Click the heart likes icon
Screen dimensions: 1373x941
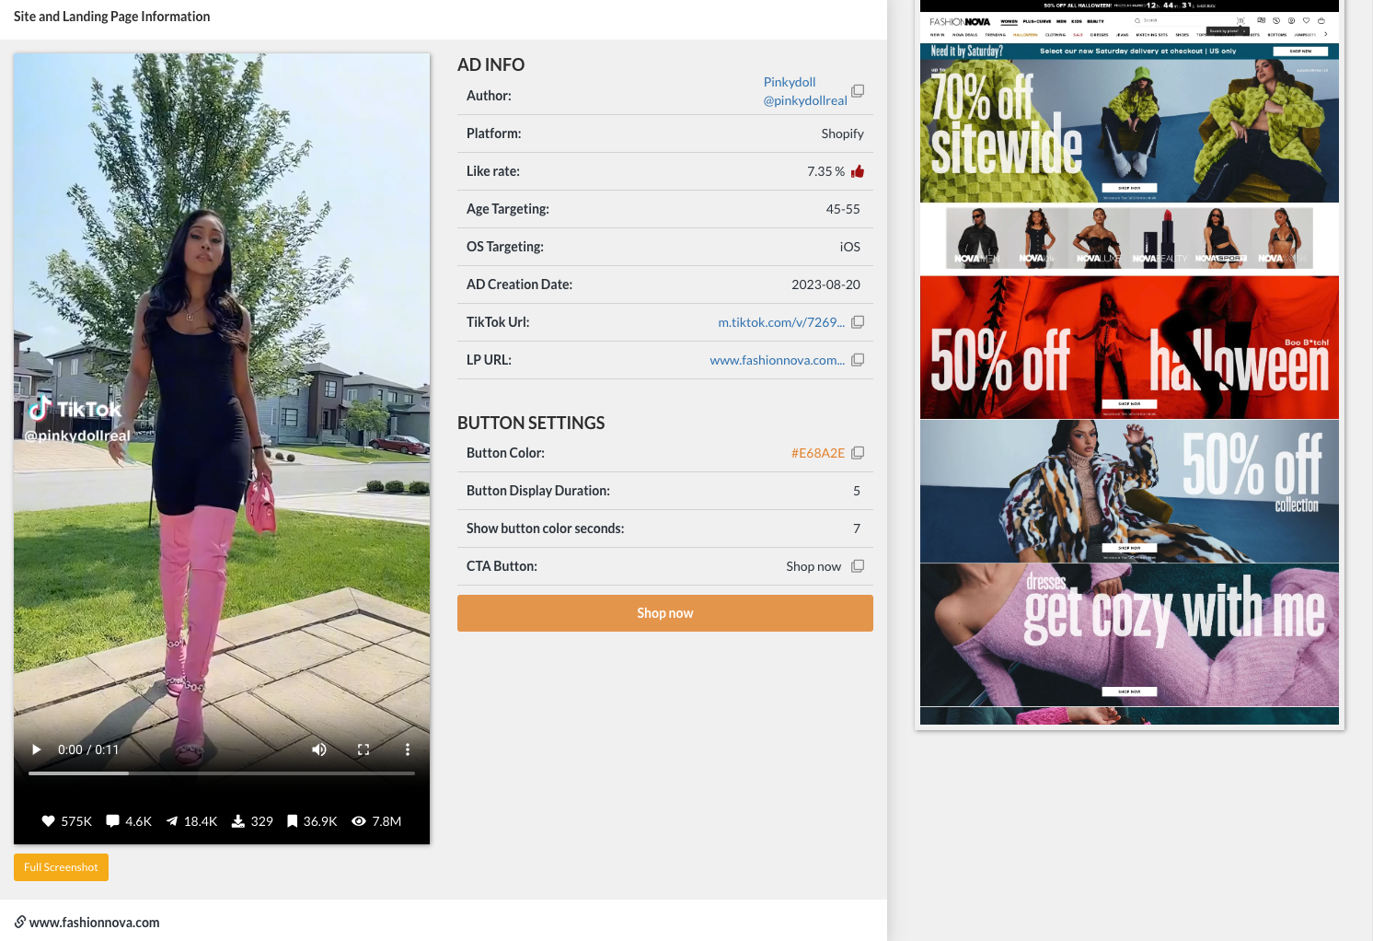tap(49, 821)
